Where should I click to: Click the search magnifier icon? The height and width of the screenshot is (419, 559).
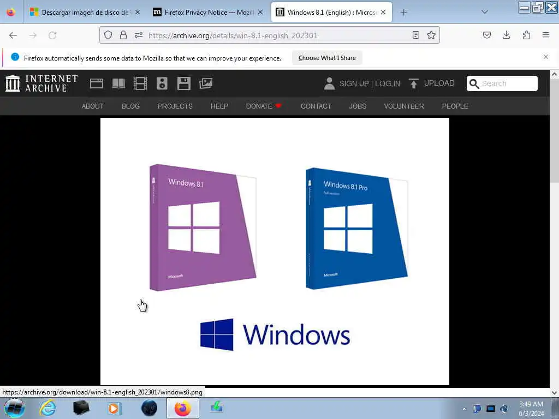tap(474, 83)
